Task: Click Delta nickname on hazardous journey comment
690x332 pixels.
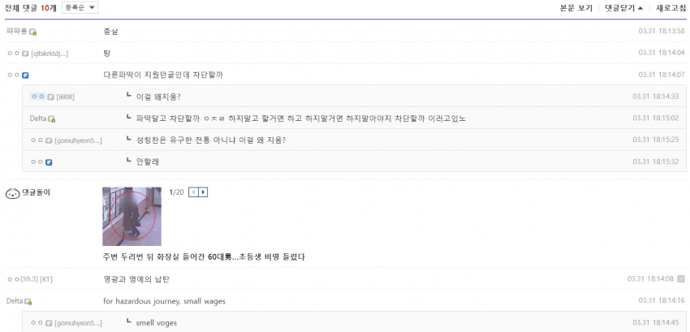Action: 15,301
